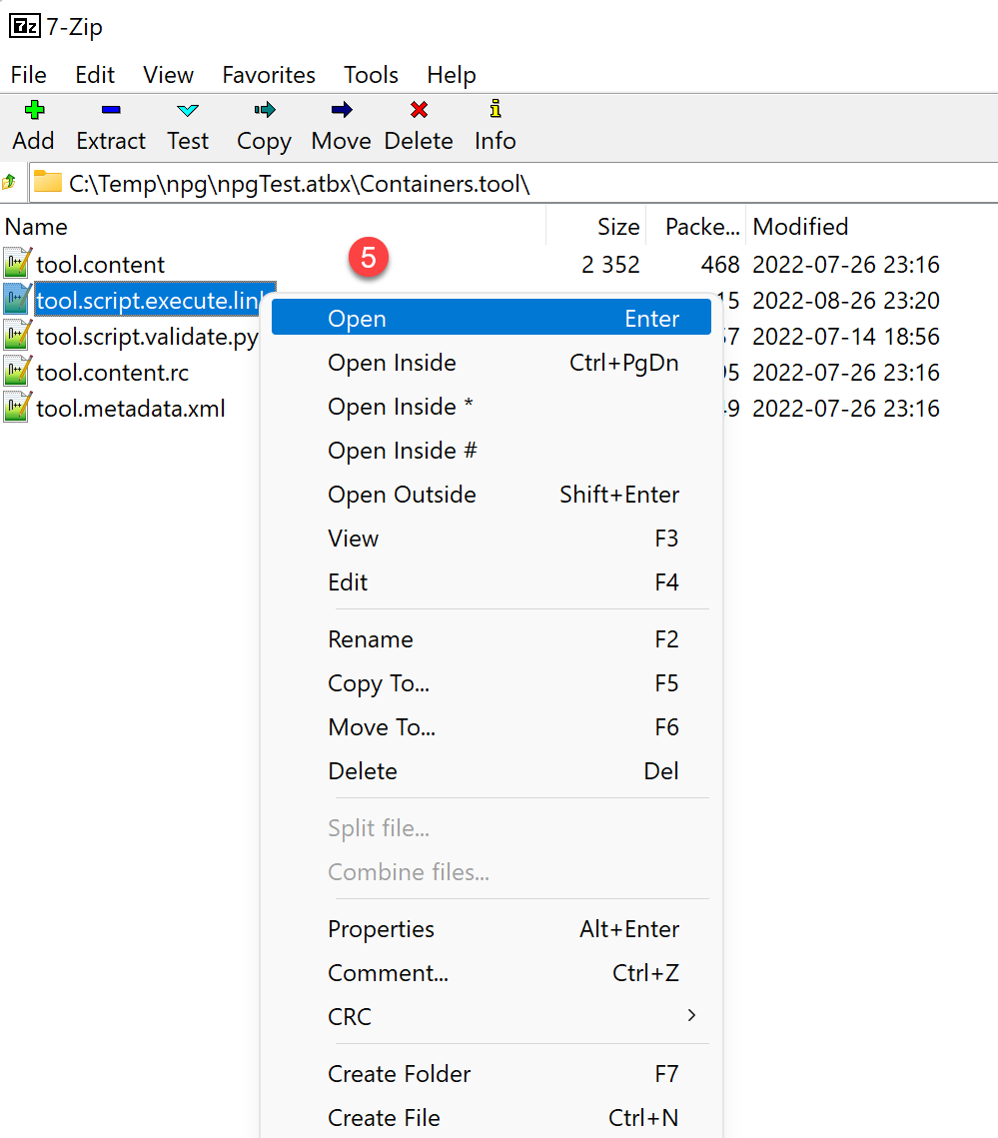Open the Help menu
998x1138 pixels.
coord(452,75)
